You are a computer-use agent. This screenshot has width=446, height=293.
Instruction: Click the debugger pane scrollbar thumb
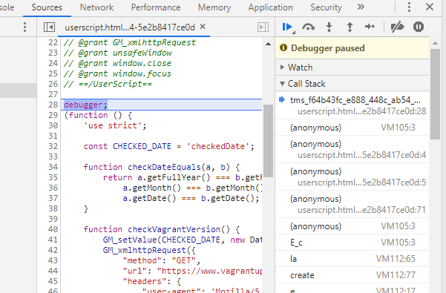coord(435,93)
